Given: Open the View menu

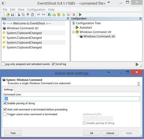Looking at the screenshot, I should tap(21, 10).
